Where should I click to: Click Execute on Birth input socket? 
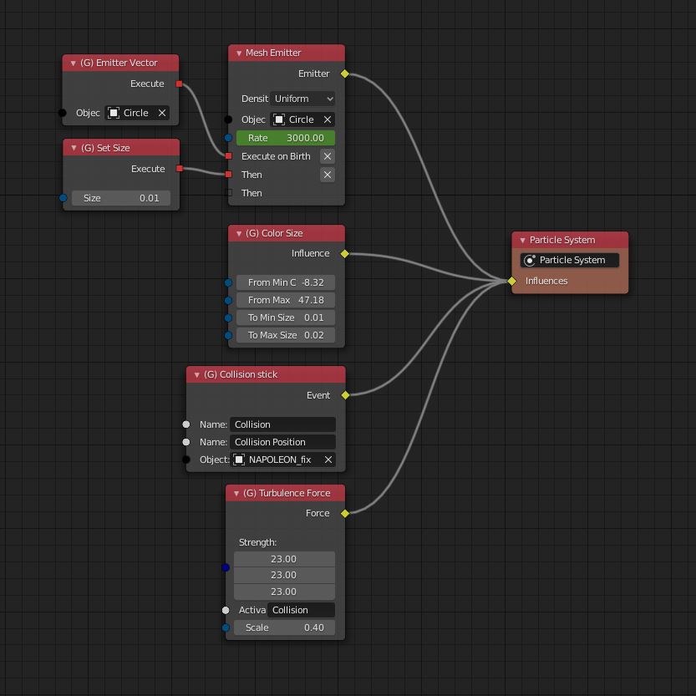pos(228,155)
